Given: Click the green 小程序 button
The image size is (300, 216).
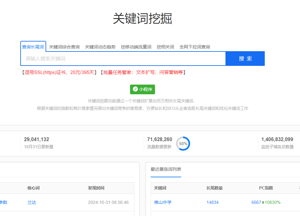Looking at the screenshot, I should click(x=142, y=89).
